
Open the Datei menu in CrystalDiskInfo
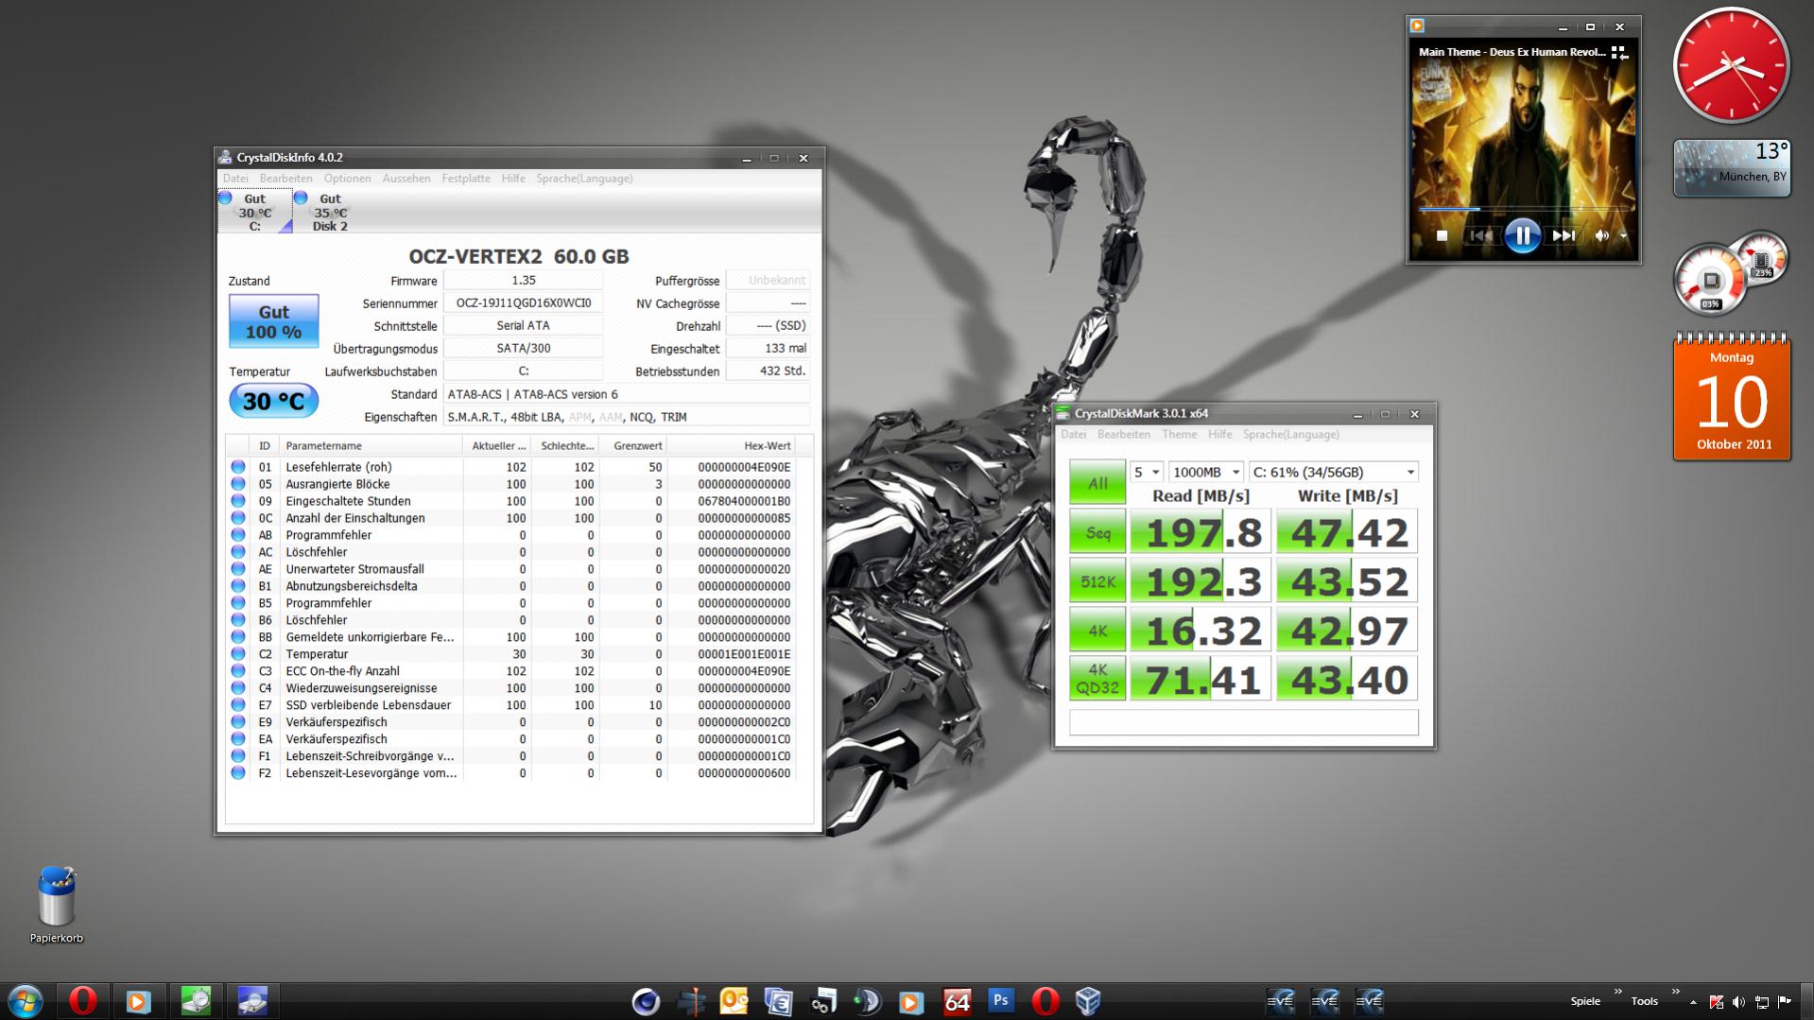[x=235, y=178]
